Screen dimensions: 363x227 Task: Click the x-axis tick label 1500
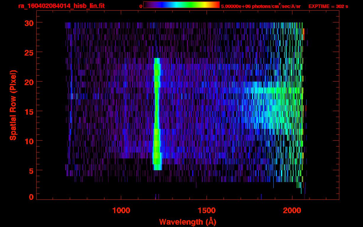pyautogui.click(x=207, y=210)
